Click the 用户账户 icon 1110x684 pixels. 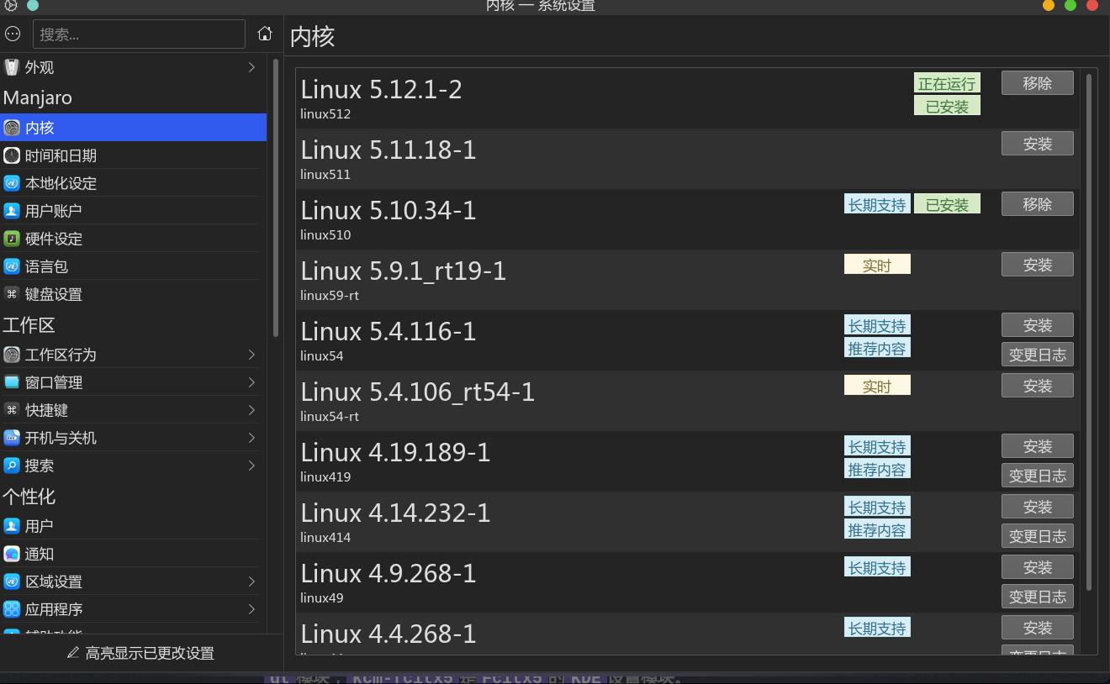pos(12,211)
